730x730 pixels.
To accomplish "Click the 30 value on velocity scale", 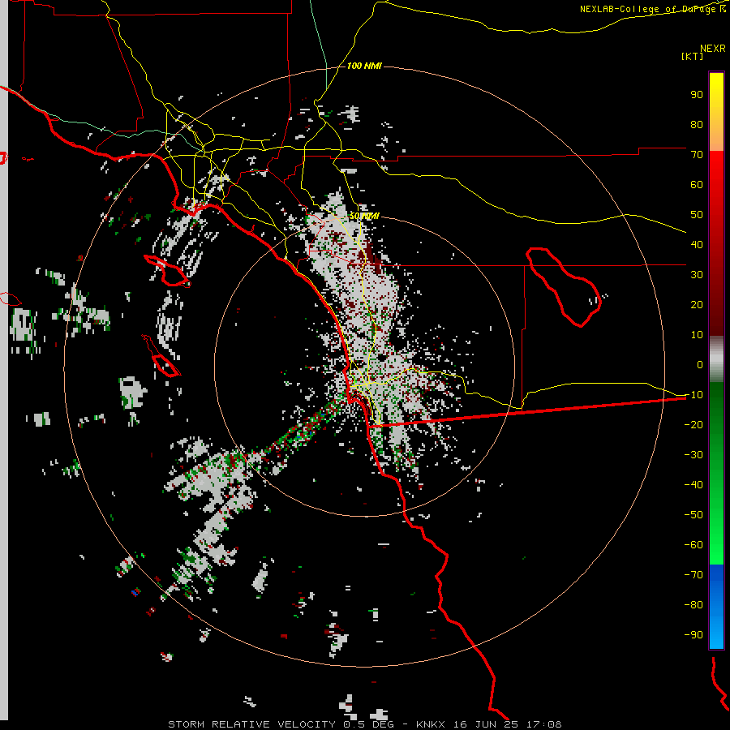I will [x=697, y=275].
